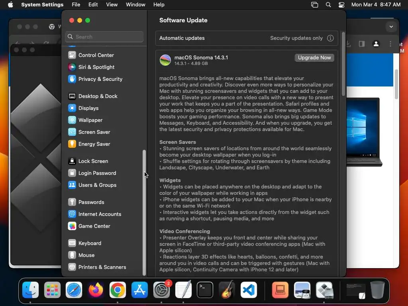Screen dimensions: 408x306
Task: Open the Help menu
Action: coord(159,5)
